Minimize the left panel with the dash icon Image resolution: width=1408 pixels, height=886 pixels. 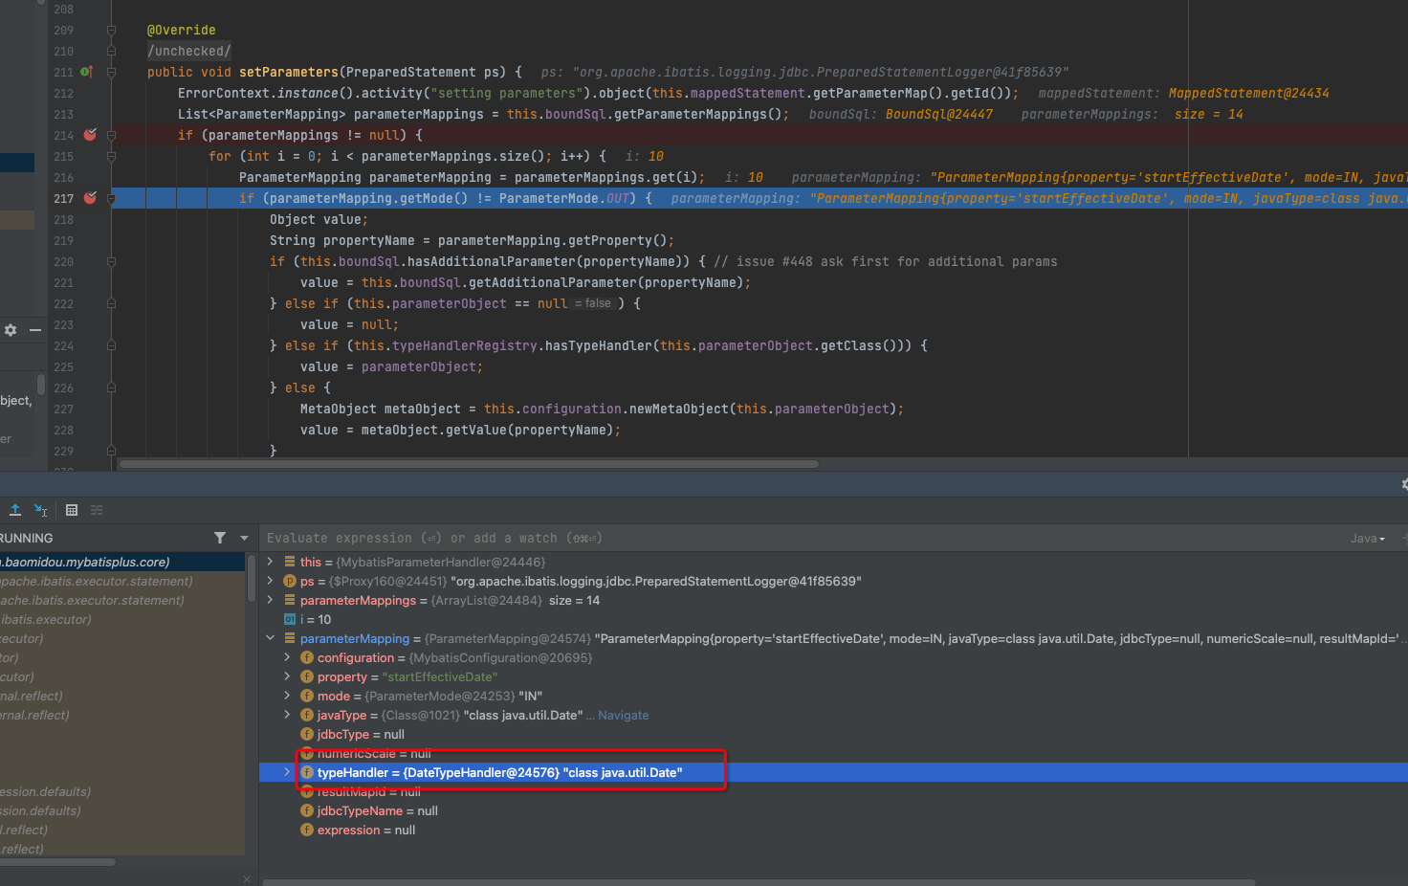pos(35,330)
